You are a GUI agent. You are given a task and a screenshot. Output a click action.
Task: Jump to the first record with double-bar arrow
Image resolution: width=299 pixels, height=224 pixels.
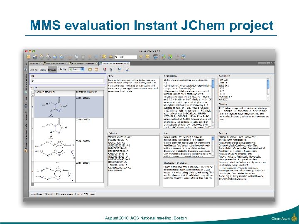[104, 56]
